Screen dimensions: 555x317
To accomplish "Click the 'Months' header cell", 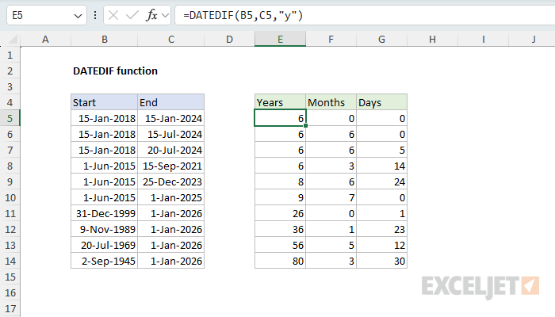I will [331, 102].
